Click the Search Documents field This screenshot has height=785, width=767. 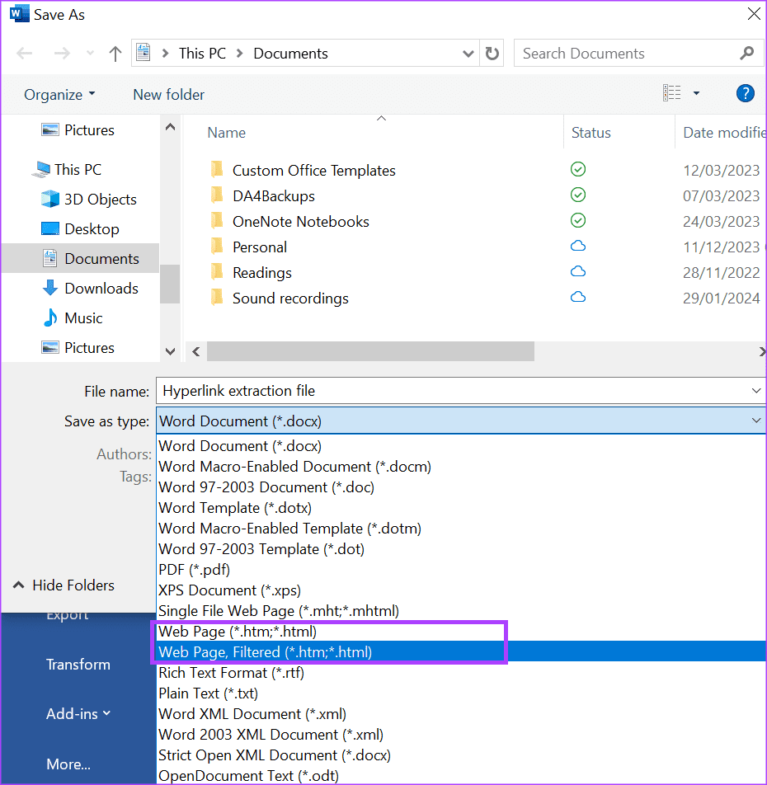tap(639, 53)
